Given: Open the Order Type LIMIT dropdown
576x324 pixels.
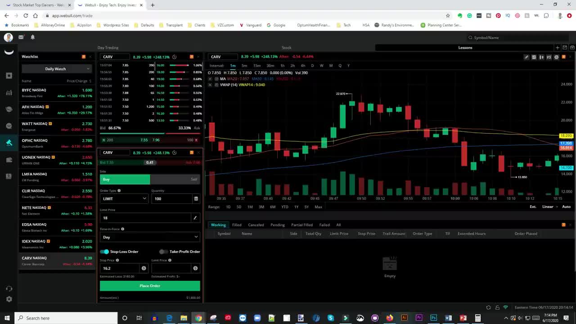Looking at the screenshot, I should [124, 198].
